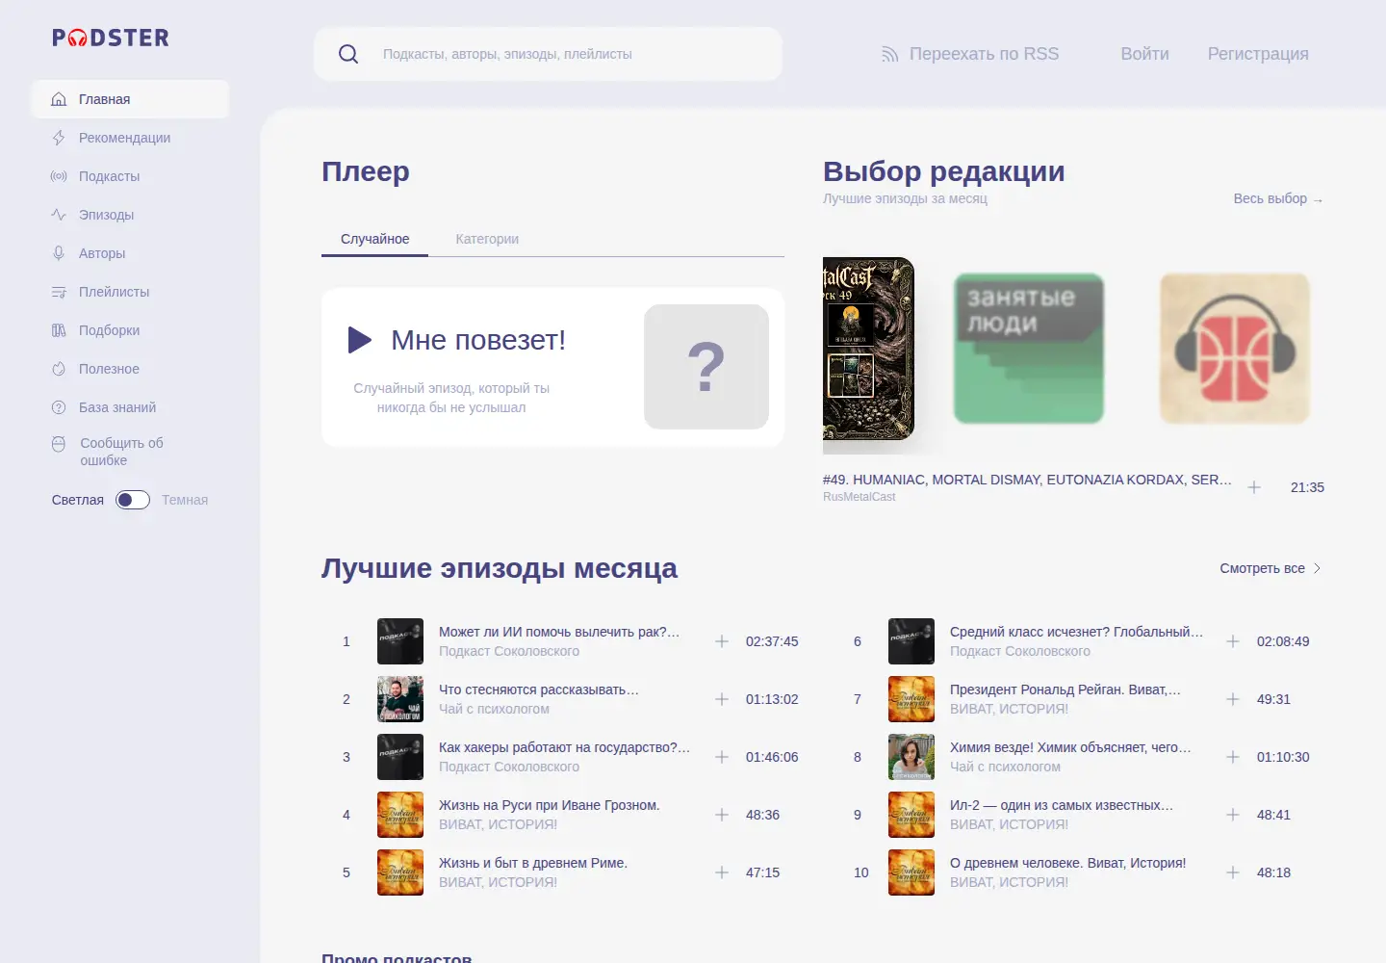Open episode 'Что стесняются рассказывать…'
1386x963 pixels.
[x=539, y=690]
